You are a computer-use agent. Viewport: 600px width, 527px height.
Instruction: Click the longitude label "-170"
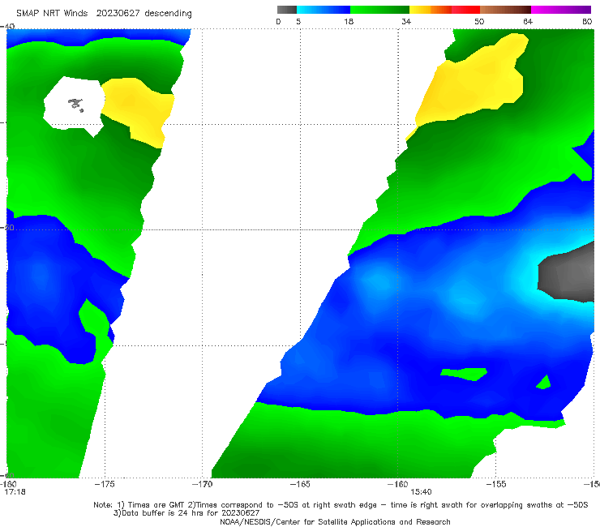pyautogui.click(x=202, y=484)
